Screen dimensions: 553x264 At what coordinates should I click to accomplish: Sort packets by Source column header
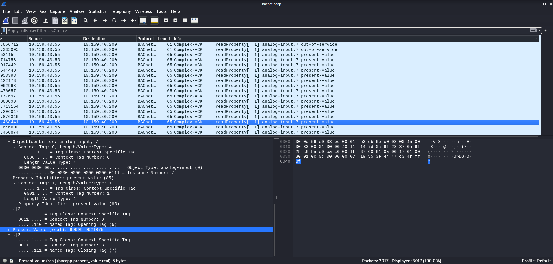tap(54, 38)
